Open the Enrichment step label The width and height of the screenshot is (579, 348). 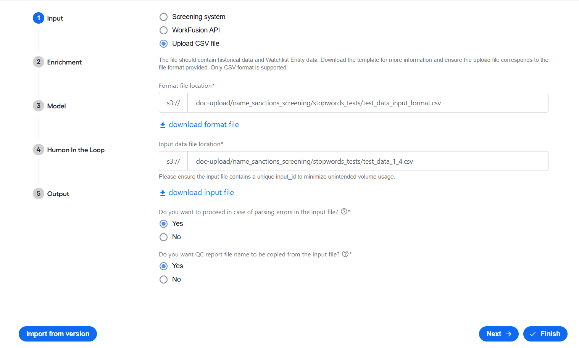point(64,62)
